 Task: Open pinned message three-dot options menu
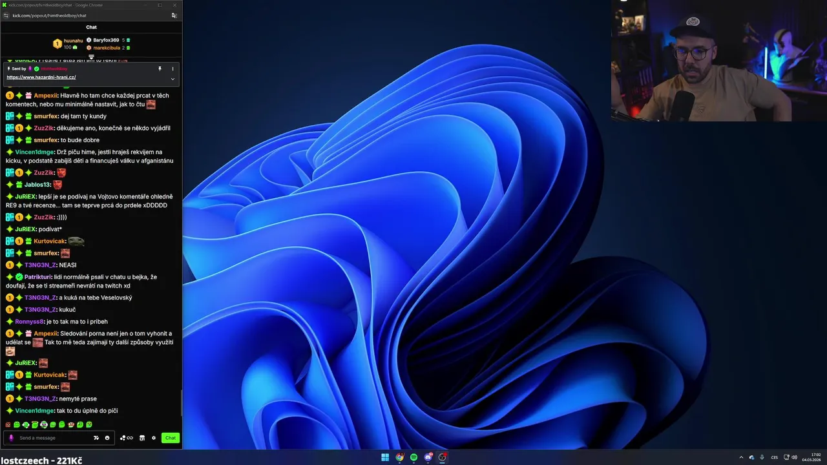click(173, 68)
